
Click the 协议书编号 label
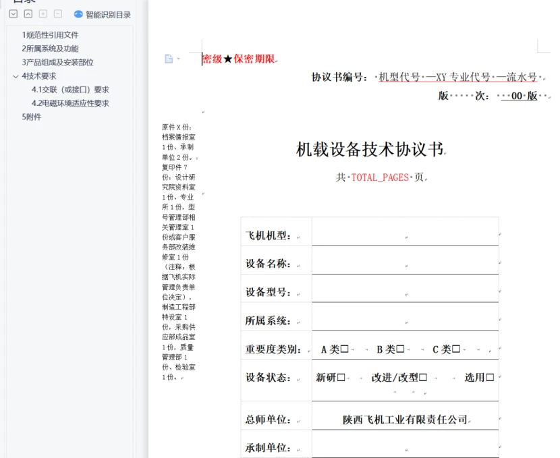[339, 77]
